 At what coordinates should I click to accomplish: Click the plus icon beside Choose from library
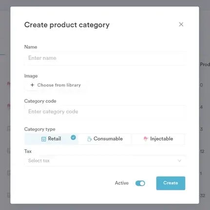[32, 85]
